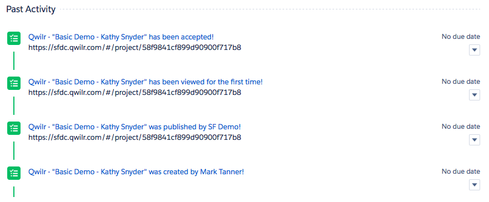The width and height of the screenshot is (489, 202).
Task: Open the 'was created by Mark Tanner' task link
Action: tap(136, 172)
